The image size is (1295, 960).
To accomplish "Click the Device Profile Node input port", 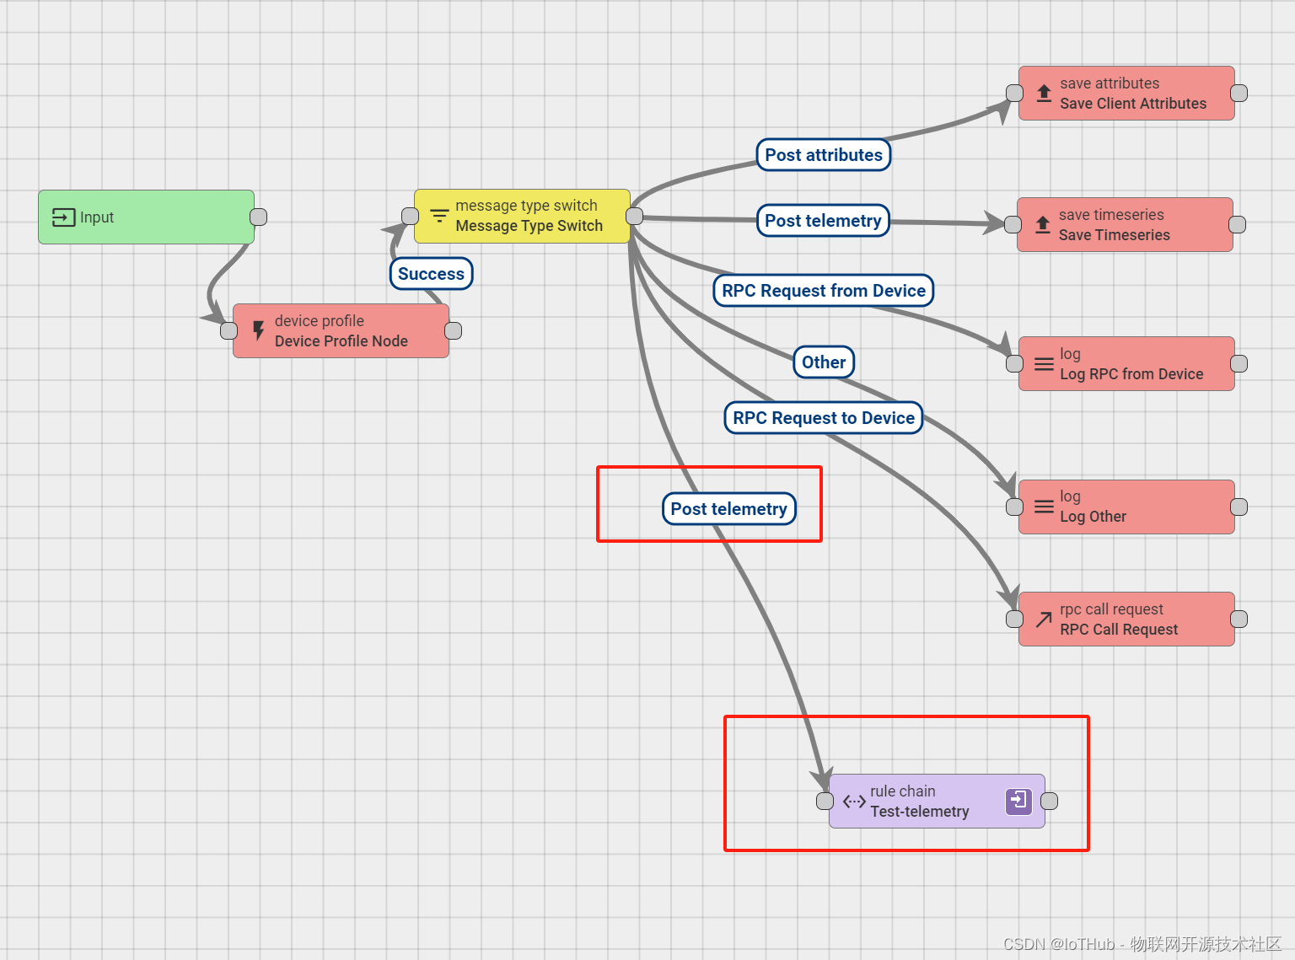I will click(228, 330).
